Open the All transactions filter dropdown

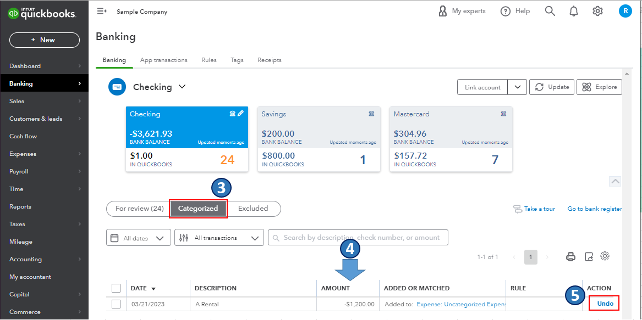coord(219,238)
